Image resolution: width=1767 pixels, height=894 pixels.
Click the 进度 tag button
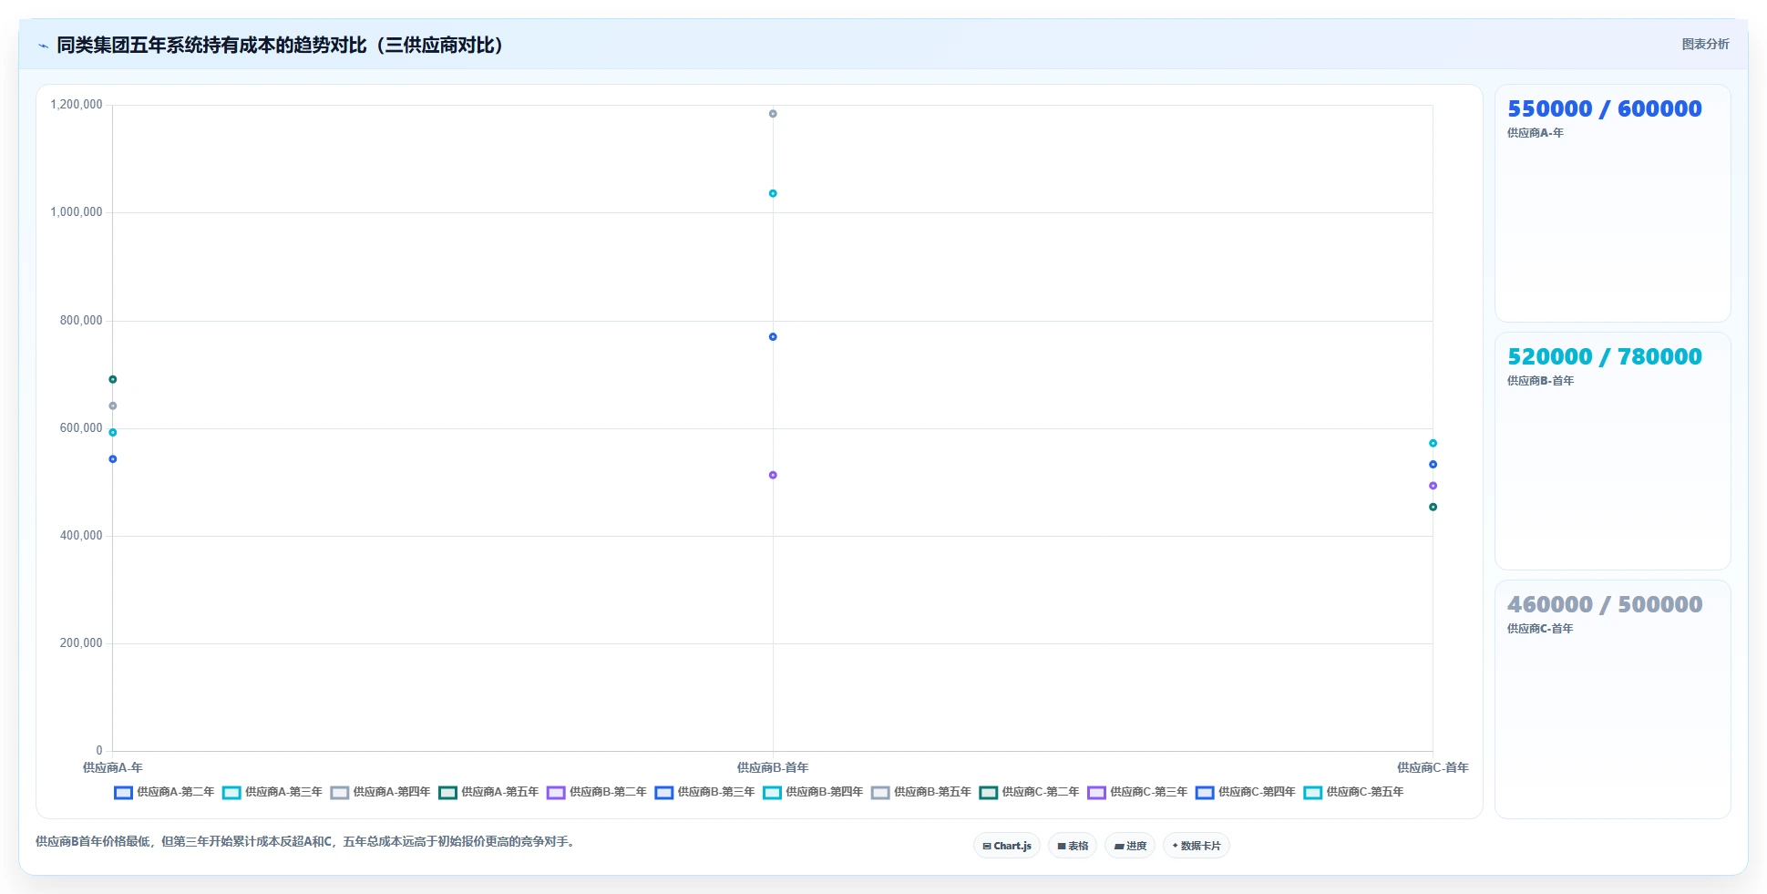[x=1130, y=846]
